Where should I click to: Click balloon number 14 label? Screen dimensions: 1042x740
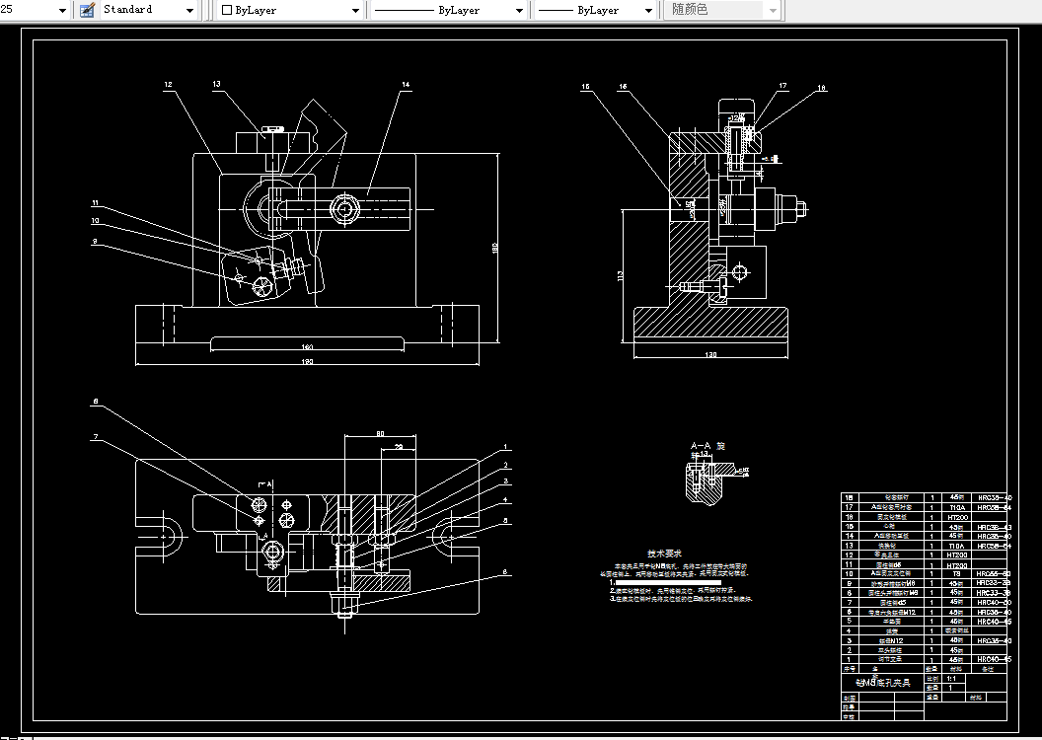coord(406,85)
